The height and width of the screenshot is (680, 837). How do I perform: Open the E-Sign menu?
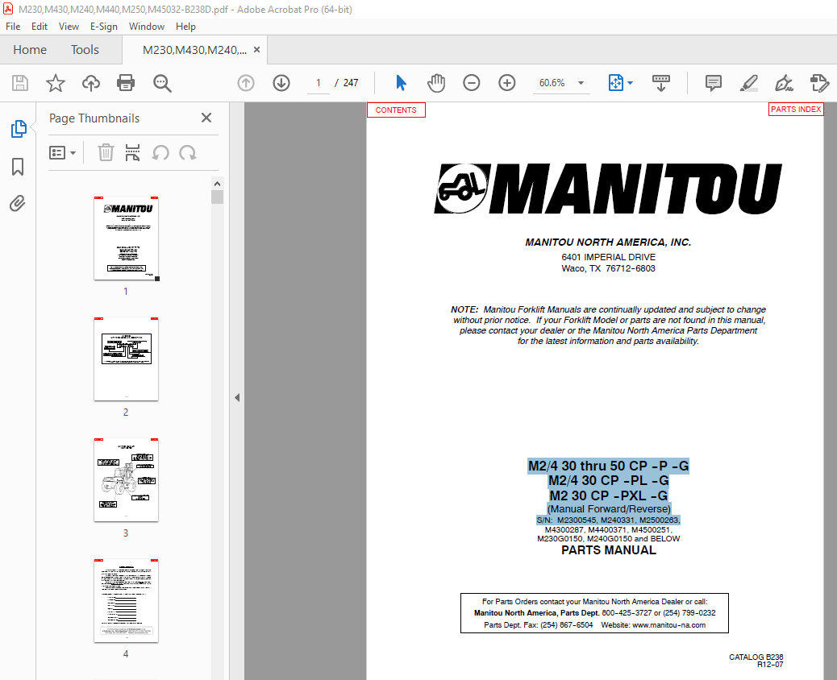click(103, 26)
